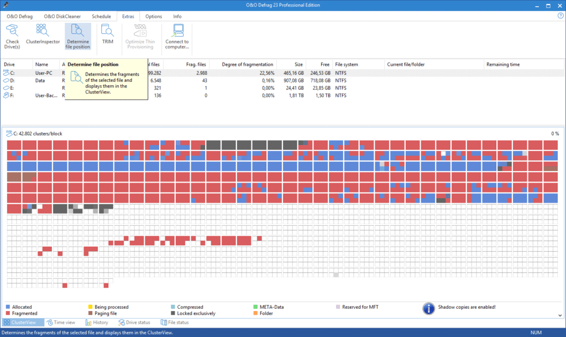Open the Schedule ribbon tab
This screenshot has height=337, width=566.
point(101,17)
